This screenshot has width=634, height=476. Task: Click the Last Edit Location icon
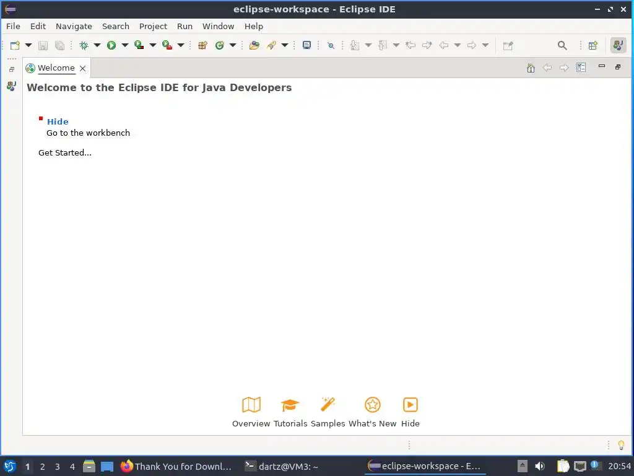tap(410, 45)
